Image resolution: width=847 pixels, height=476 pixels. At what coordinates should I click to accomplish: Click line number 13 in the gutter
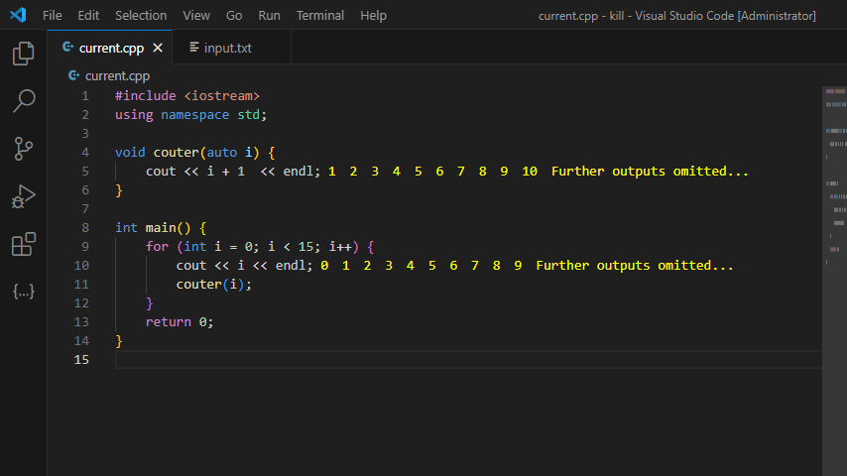[x=81, y=321]
